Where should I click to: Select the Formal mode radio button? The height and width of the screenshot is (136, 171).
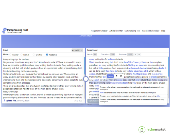tap(21, 55)
